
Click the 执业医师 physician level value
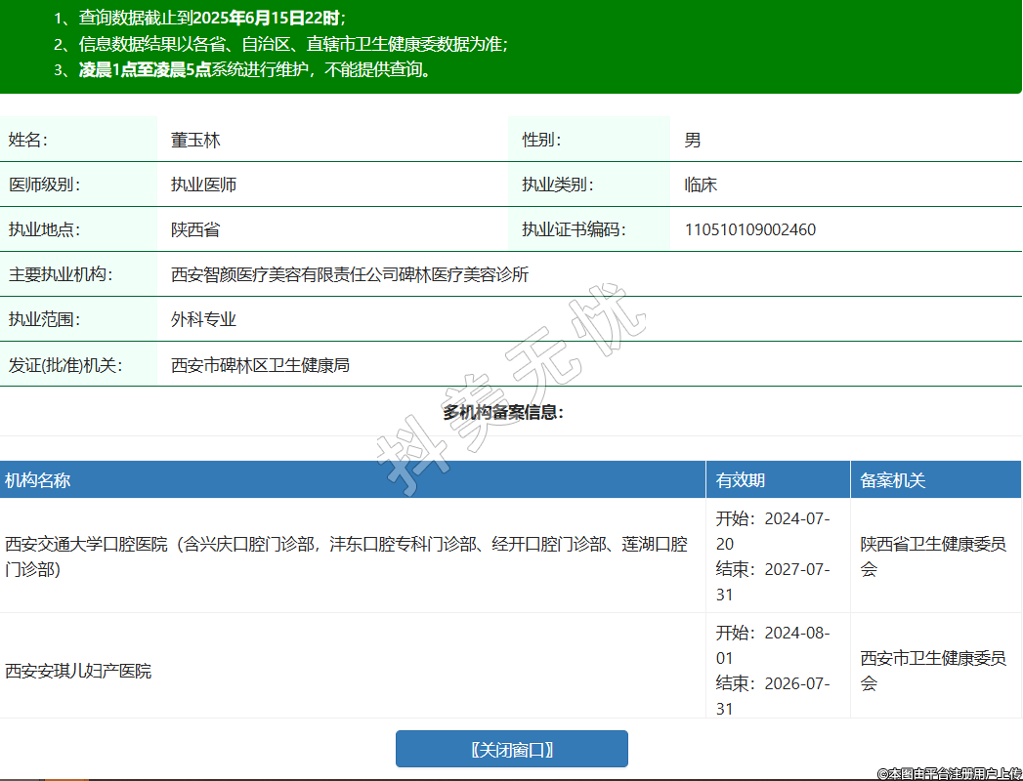click(203, 185)
